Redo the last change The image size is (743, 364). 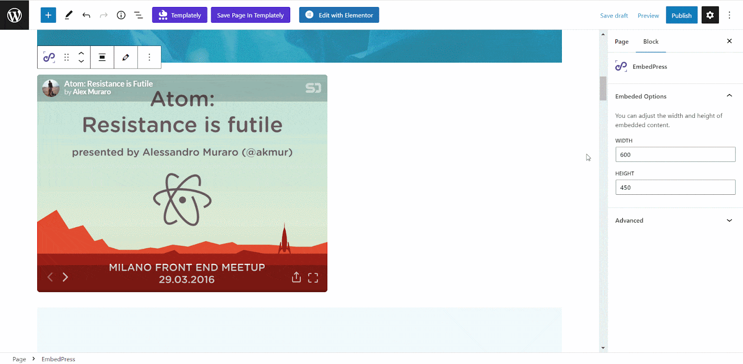(104, 15)
